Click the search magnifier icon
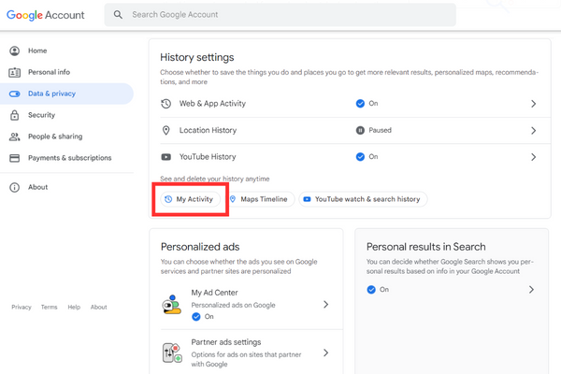 [118, 15]
